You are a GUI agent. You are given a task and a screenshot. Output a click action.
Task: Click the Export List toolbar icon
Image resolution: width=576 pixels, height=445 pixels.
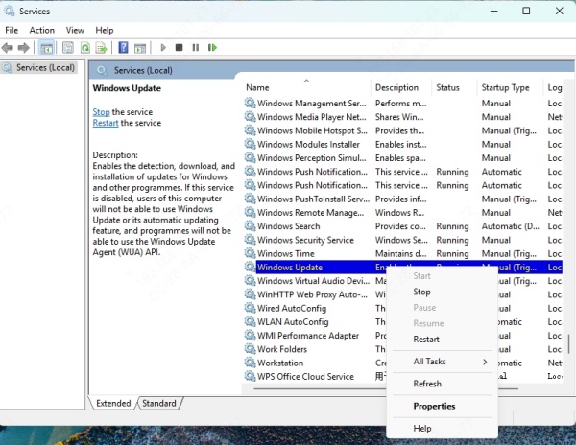point(101,48)
